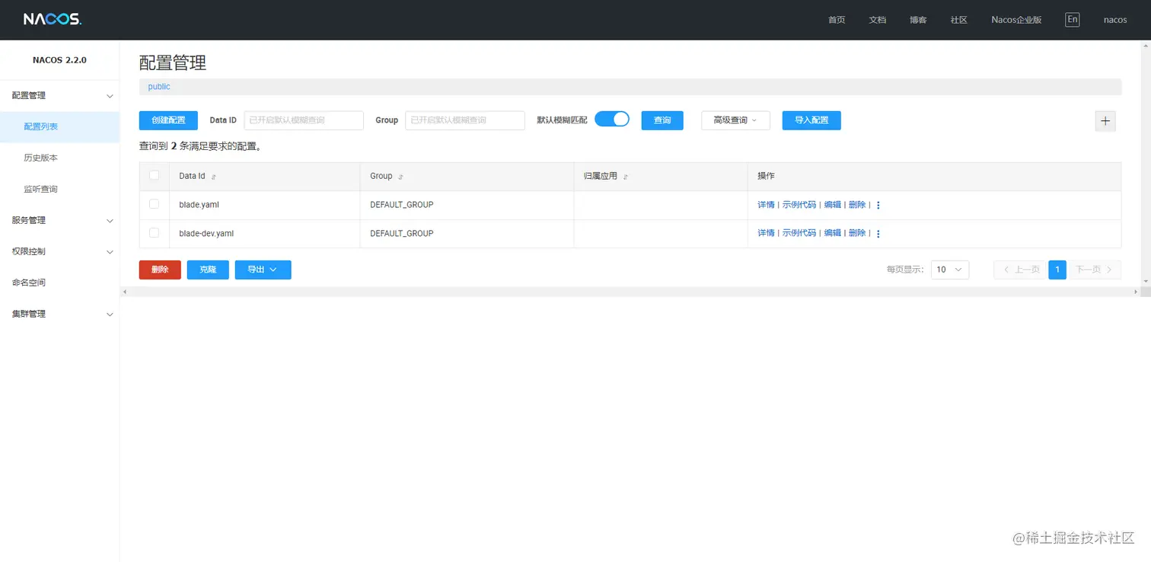Screen dimensions: 1151x562
Task: Go to 首页 in top navigation
Action: [x=837, y=20]
